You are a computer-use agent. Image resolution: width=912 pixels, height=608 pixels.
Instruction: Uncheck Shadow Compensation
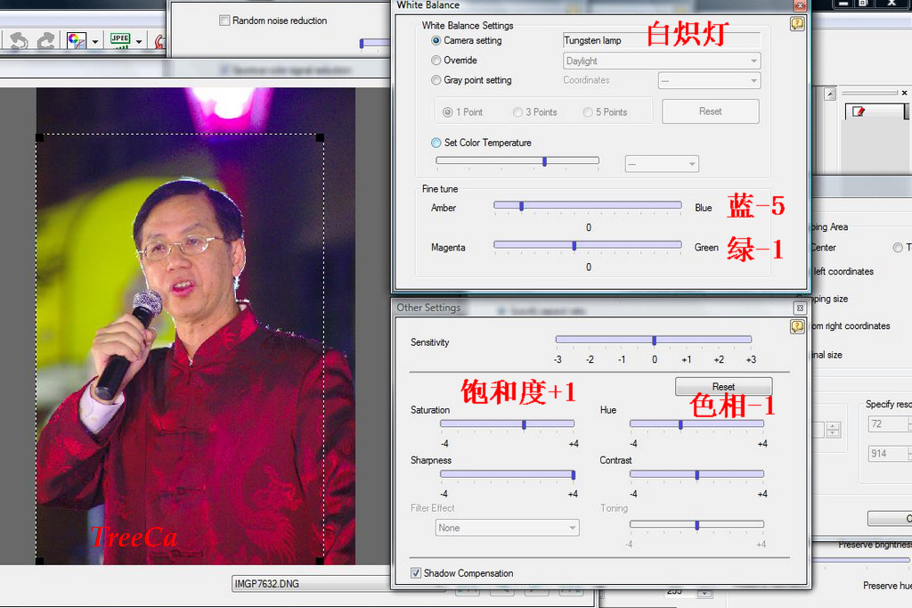coord(416,573)
